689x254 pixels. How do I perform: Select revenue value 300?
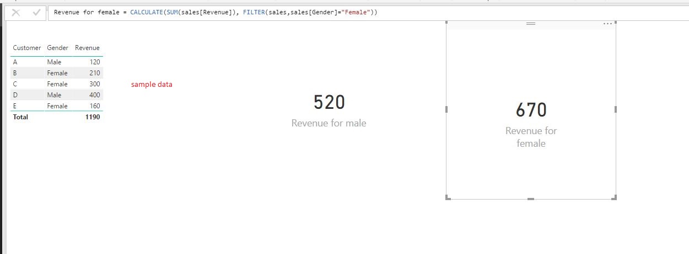pos(94,84)
